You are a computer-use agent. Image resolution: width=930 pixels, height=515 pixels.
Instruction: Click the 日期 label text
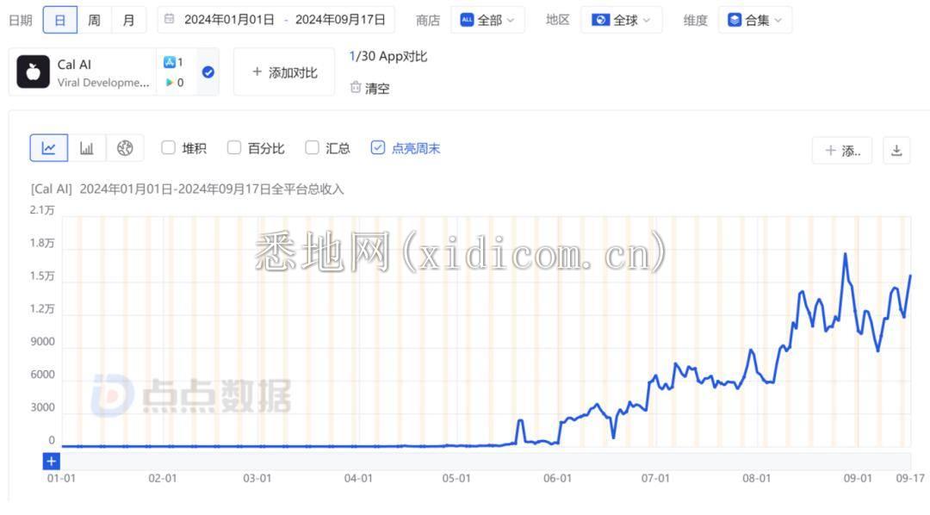tap(21, 20)
